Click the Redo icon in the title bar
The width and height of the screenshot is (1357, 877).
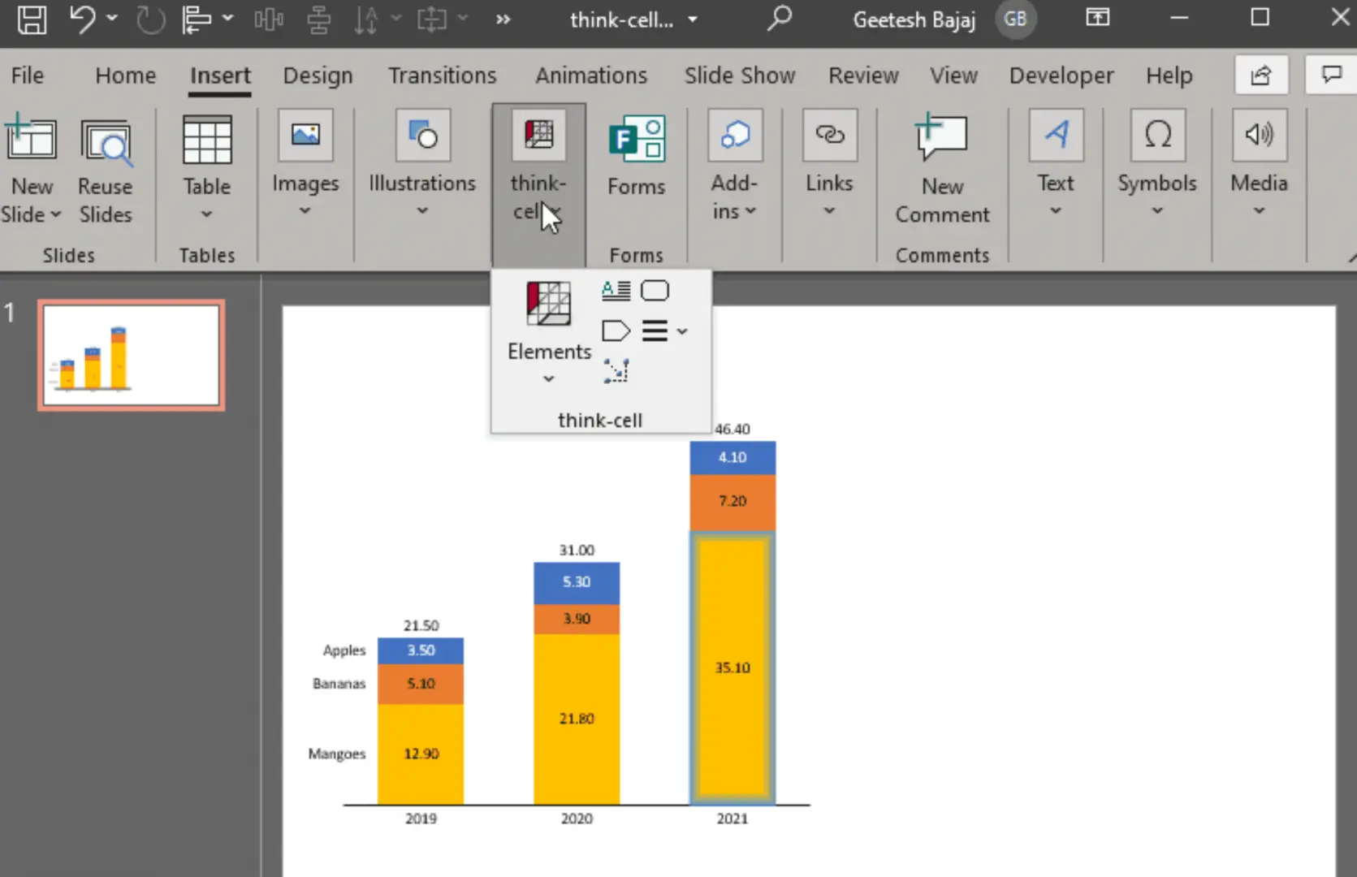tap(150, 19)
